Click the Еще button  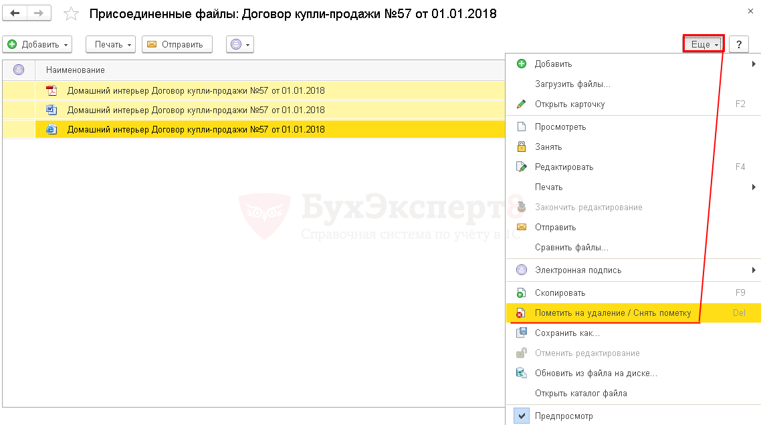click(703, 44)
